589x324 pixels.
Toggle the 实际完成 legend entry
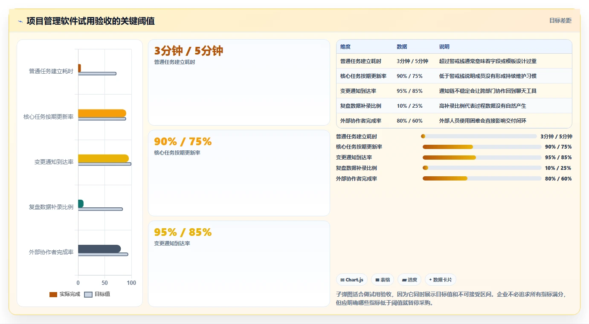65,294
